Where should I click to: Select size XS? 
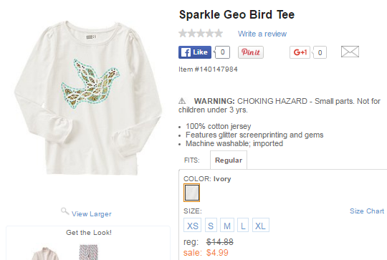[x=192, y=225]
